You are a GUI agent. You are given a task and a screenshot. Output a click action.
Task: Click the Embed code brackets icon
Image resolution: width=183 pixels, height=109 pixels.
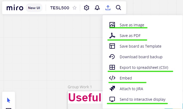(x=112, y=78)
